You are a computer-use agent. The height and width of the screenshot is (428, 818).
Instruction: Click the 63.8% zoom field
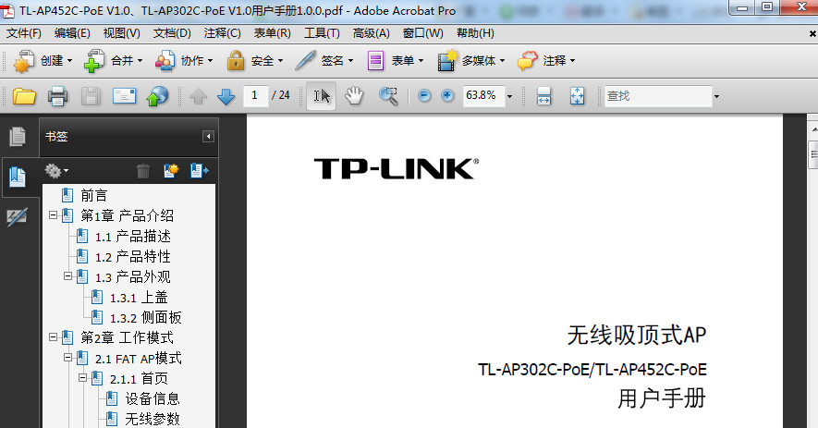tap(483, 95)
